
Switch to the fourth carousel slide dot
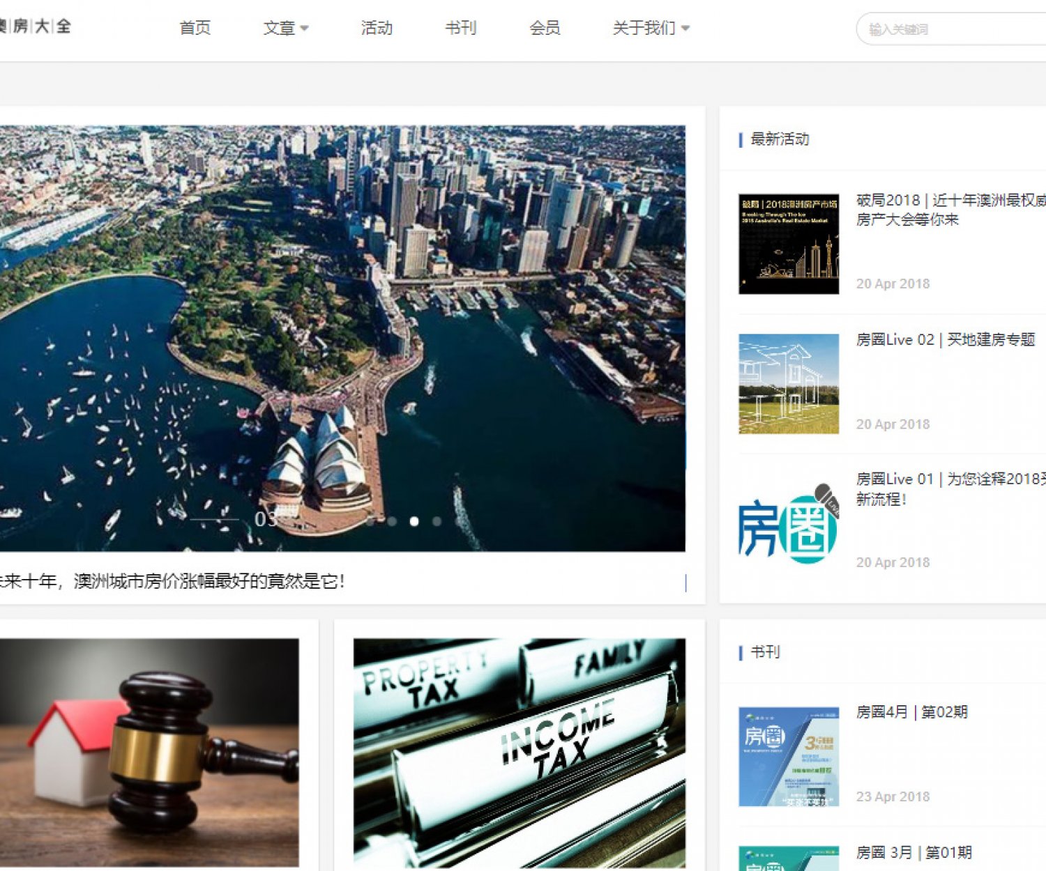click(x=437, y=521)
